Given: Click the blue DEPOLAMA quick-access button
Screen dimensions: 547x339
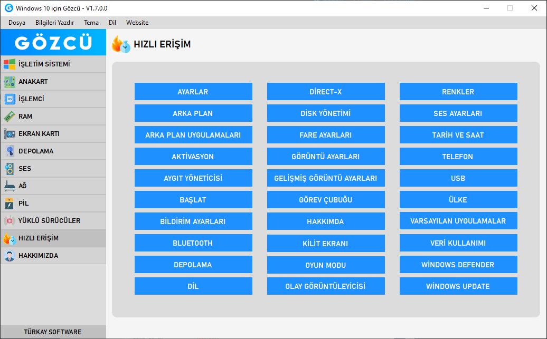Looking at the screenshot, I should 193,265.
